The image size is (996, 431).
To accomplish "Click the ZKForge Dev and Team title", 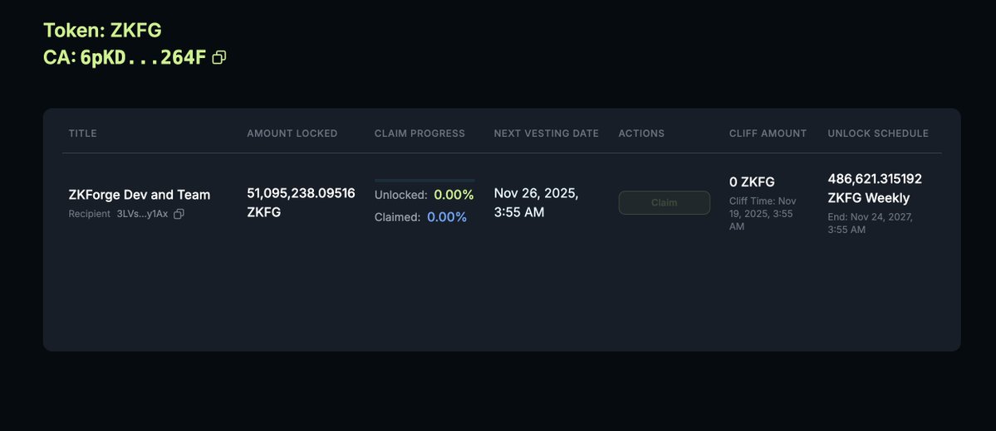I will click(x=139, y=195).
